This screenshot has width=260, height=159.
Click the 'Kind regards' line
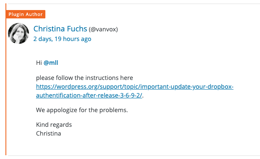tap(54, 125)
